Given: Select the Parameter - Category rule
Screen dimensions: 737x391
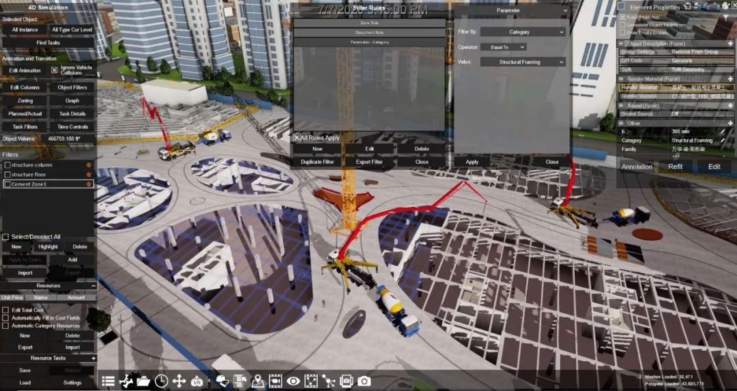Looking at the screenshot, I should tap(369, 42).
